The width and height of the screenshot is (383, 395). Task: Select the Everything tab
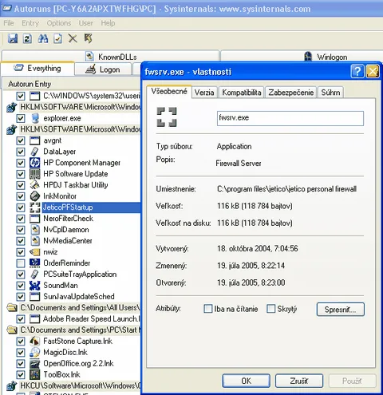pos(38,69)
